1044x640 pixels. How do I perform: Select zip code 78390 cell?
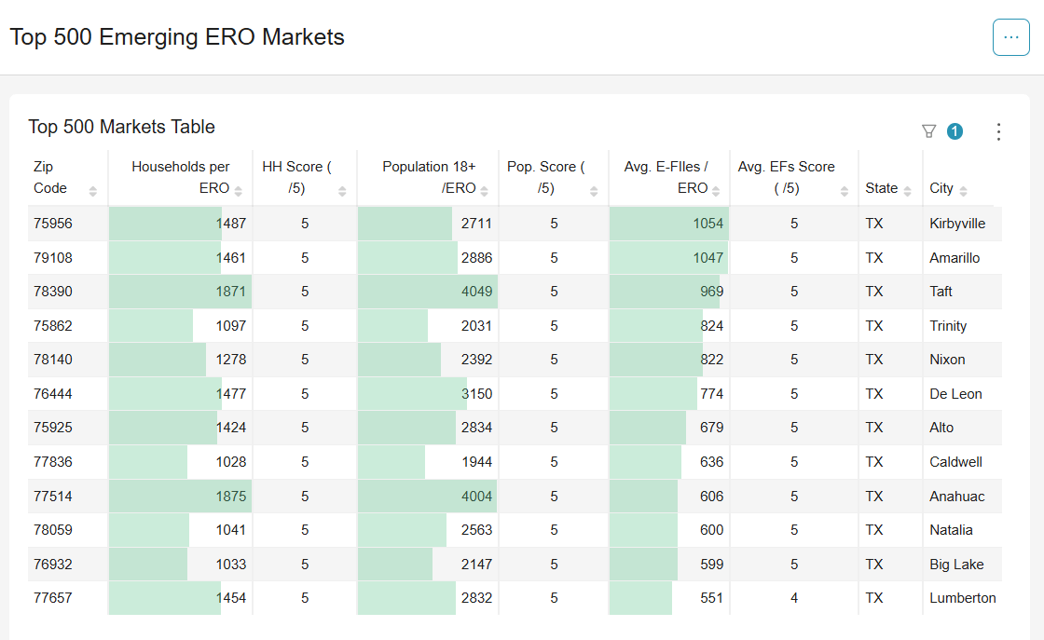coord(67,292)
